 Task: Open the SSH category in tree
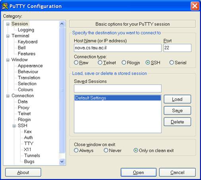pos(23,125)
